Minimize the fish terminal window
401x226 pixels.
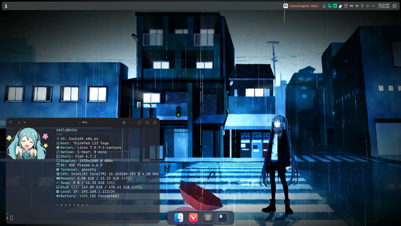pyautogui.click(x=139, y=122)
